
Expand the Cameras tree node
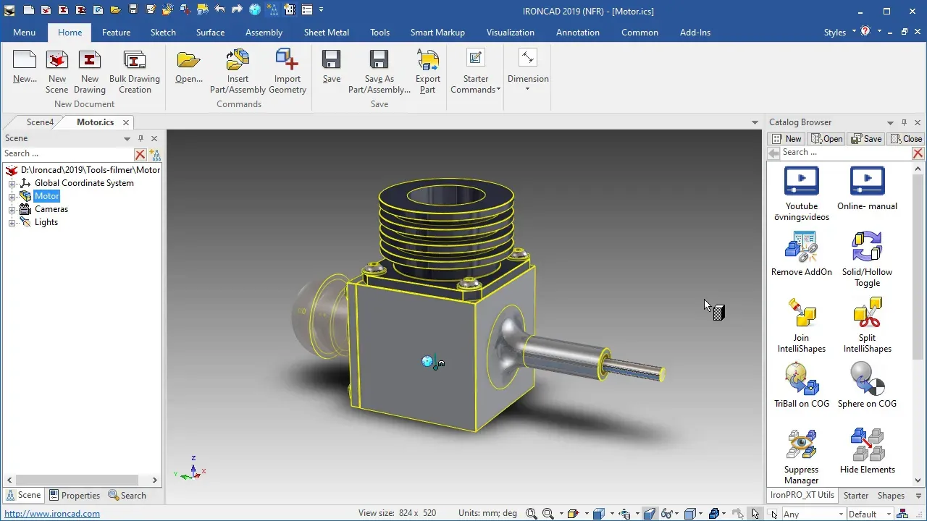(12, 209)
